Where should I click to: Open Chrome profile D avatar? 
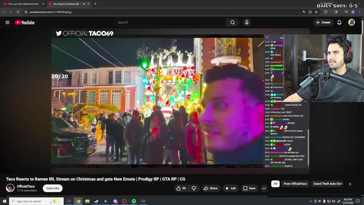(x=353, y=12)
